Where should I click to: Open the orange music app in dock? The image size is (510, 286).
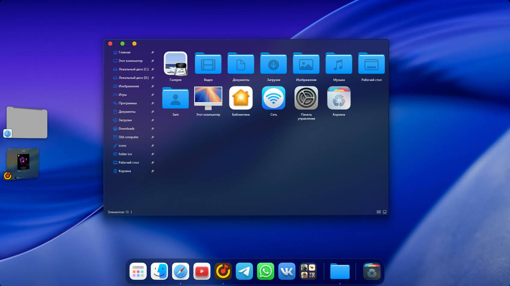[x=223, y=271]
